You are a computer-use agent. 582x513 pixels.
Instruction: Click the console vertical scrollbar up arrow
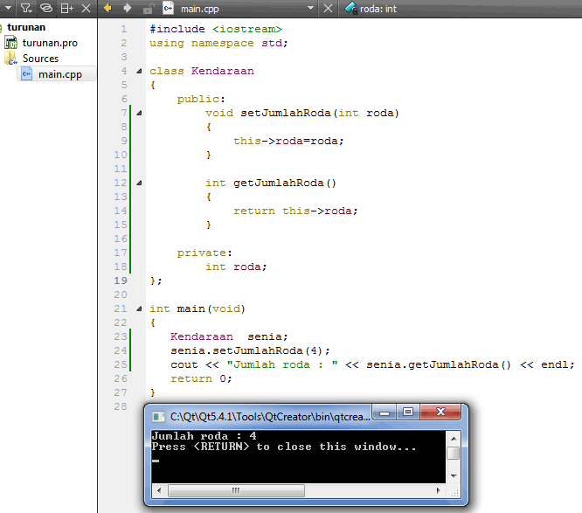454,439
